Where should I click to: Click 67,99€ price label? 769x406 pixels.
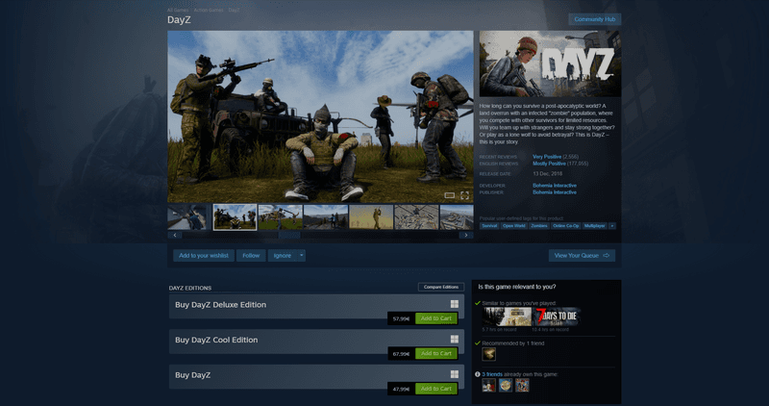(401, 353)
